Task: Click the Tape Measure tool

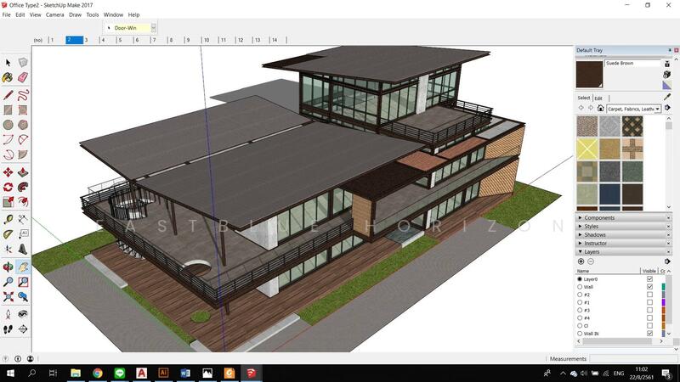Action: (x=8, y=218)
